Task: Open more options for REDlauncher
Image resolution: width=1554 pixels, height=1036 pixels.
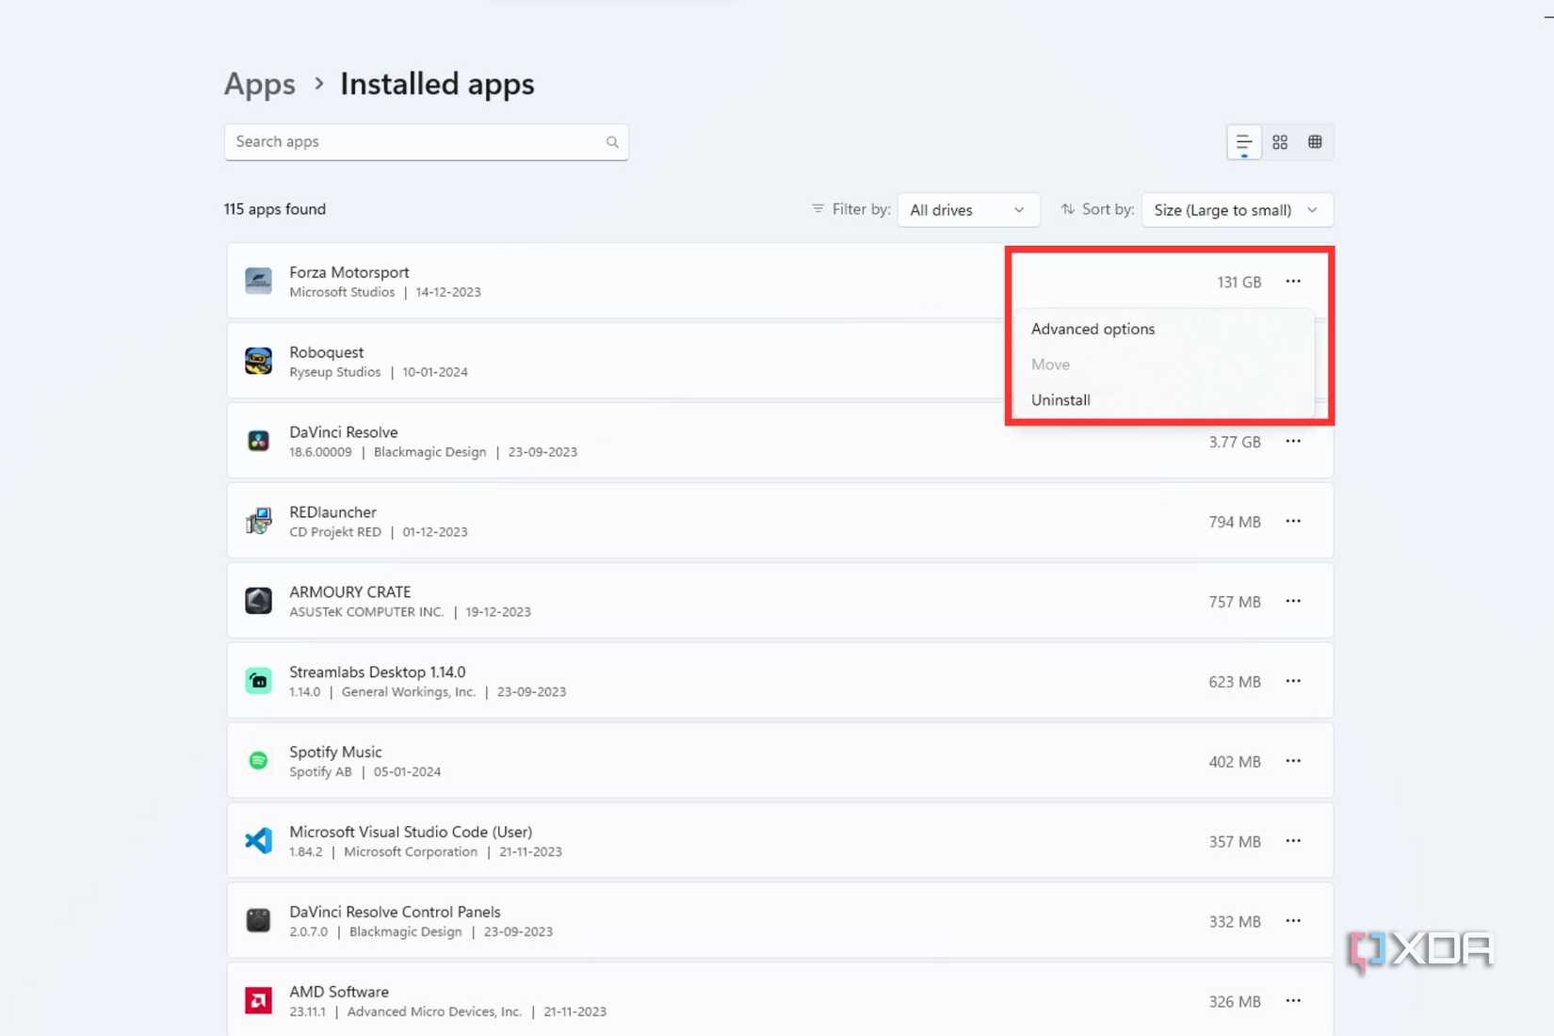Action: [1293, 522]
